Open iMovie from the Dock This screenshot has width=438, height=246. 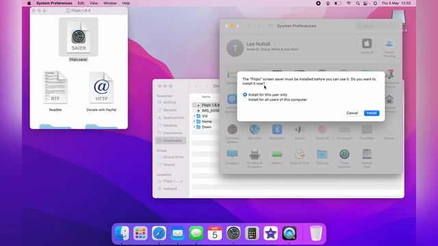(271, 233)
